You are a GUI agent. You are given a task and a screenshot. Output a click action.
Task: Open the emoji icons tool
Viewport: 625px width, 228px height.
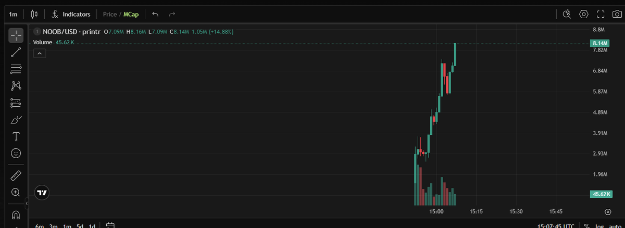click(16, 153)
